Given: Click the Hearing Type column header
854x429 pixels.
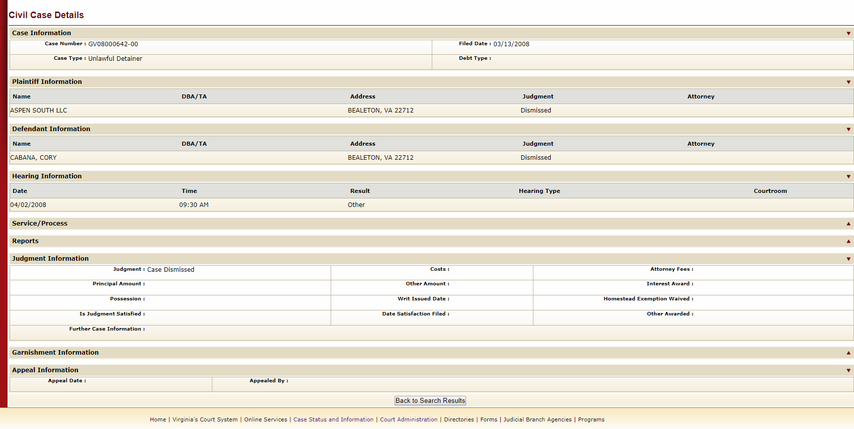Looking at the screenshot, I should click(x=539, y=191).
